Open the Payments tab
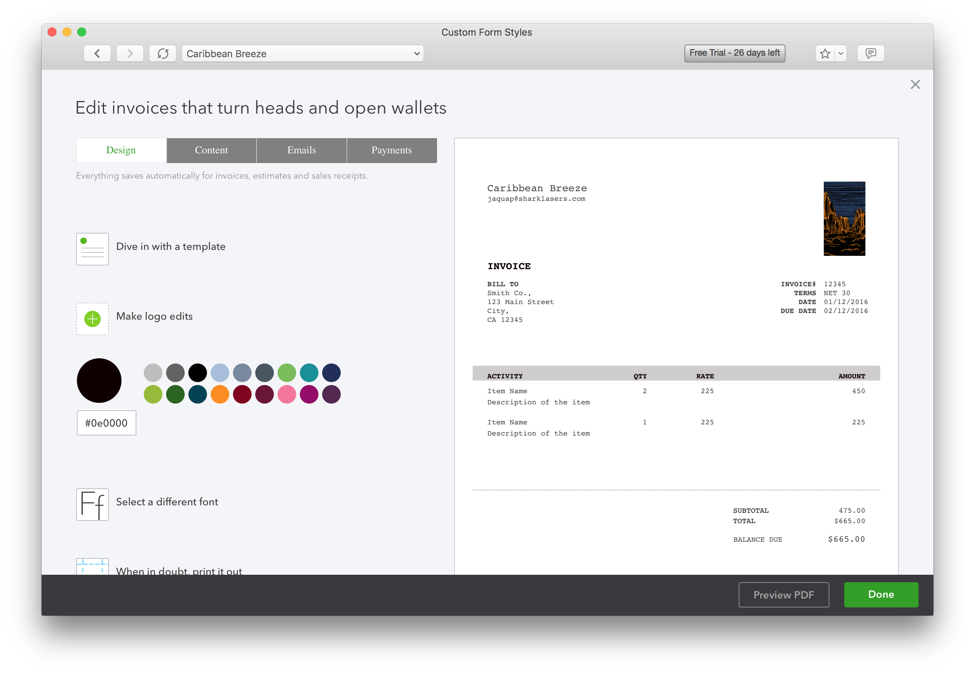This screenshot has width=975, height=675. coord(391,150)
